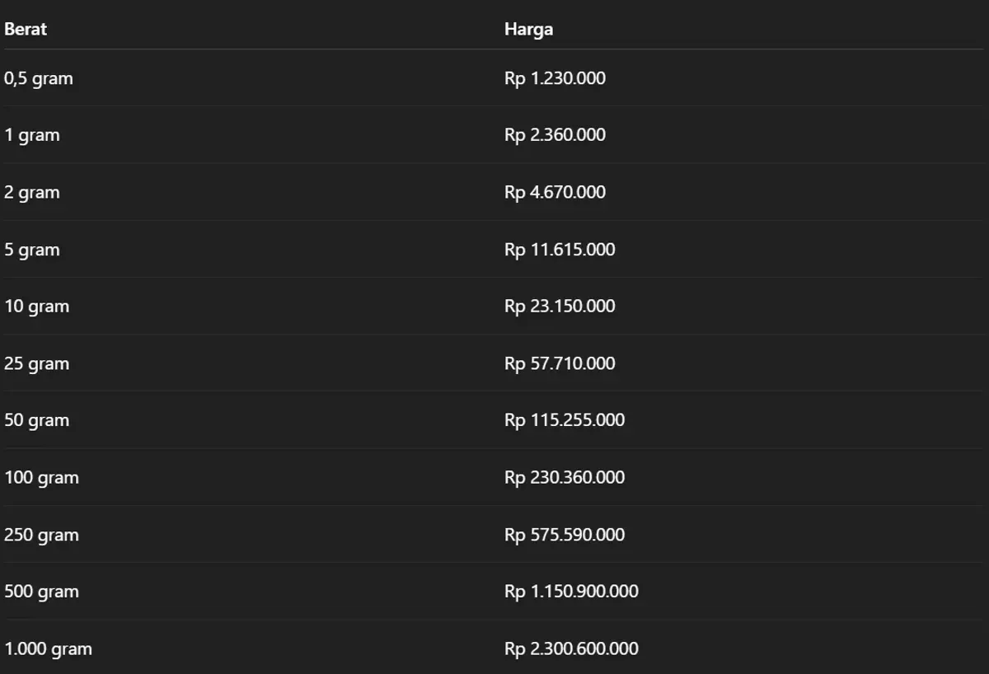The width and height of the screenshot is (989, 674).
Task: Click the Rp 115.255.000 price
Action: (x=565, y=421)
